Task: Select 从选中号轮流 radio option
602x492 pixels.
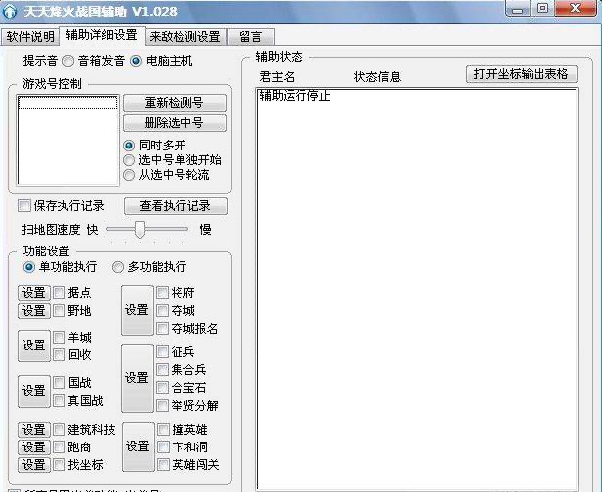Action: pyautogui.click(x=129, y=175)
